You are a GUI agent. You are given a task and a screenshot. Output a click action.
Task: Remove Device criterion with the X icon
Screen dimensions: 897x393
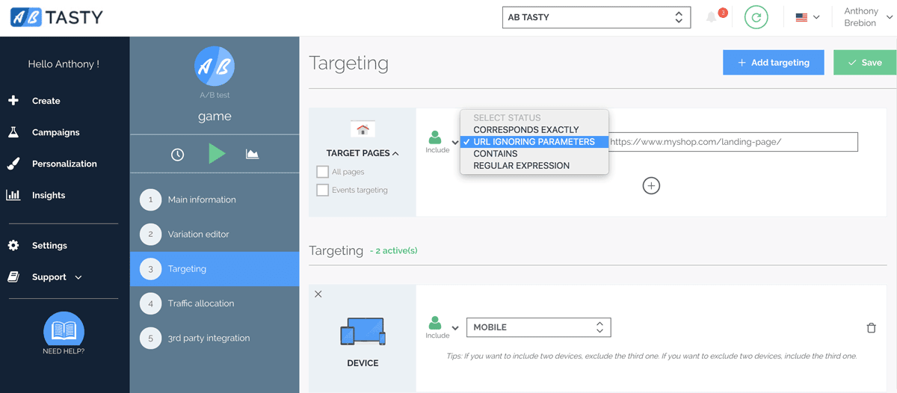tap(318, 294)
